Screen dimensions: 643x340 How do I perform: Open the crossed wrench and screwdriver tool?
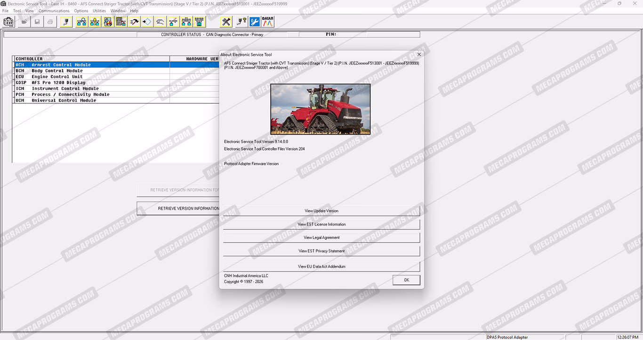point(226,22)
